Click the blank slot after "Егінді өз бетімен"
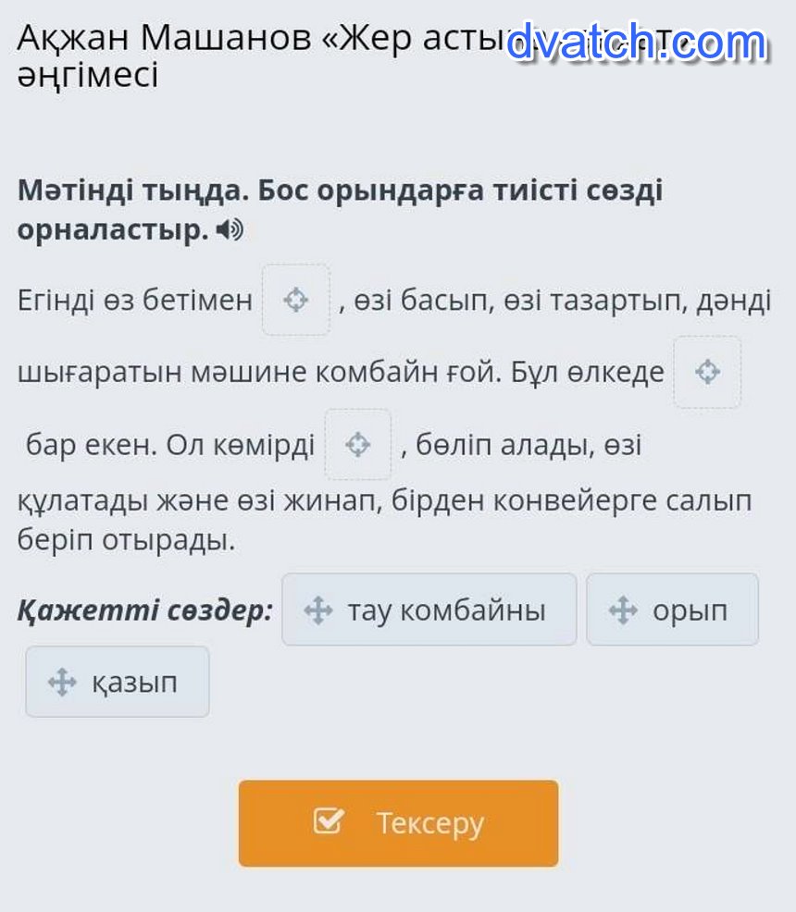 296,300
